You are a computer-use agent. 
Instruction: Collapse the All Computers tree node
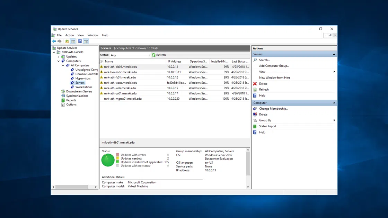tap(63, 65)
